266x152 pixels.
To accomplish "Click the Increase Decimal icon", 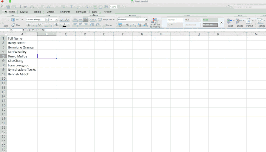I will 140,25.
